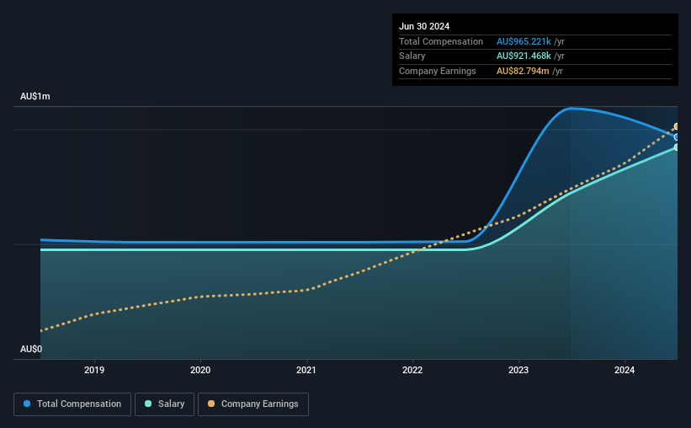Click the teal Salary legend dot
Image resolution: width=691 pixels, height=428 pixels.
click(x=148, y=404)
